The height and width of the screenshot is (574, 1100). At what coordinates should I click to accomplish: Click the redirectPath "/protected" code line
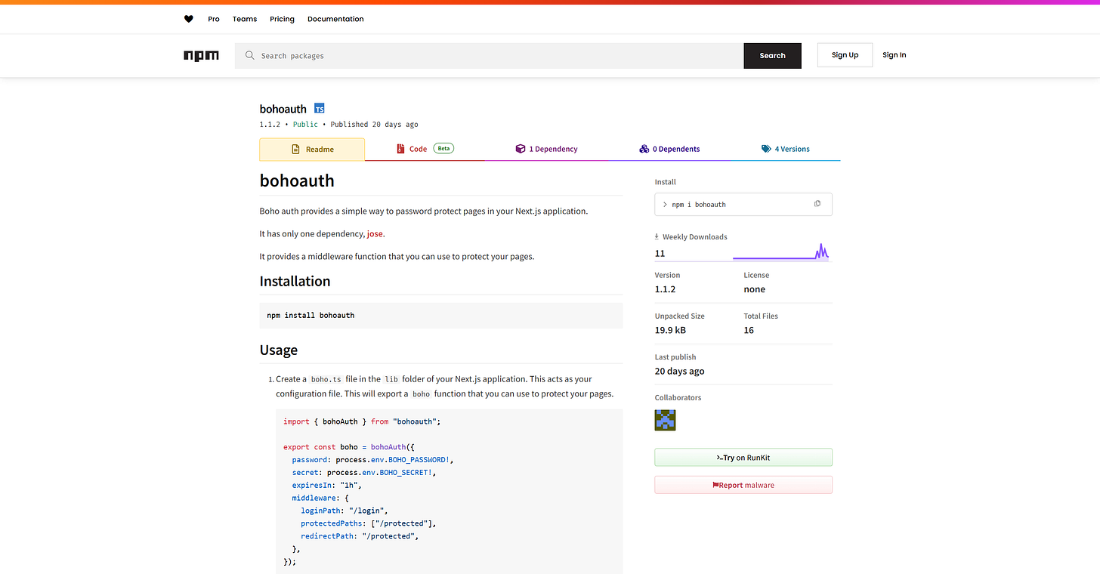(360, 536)
